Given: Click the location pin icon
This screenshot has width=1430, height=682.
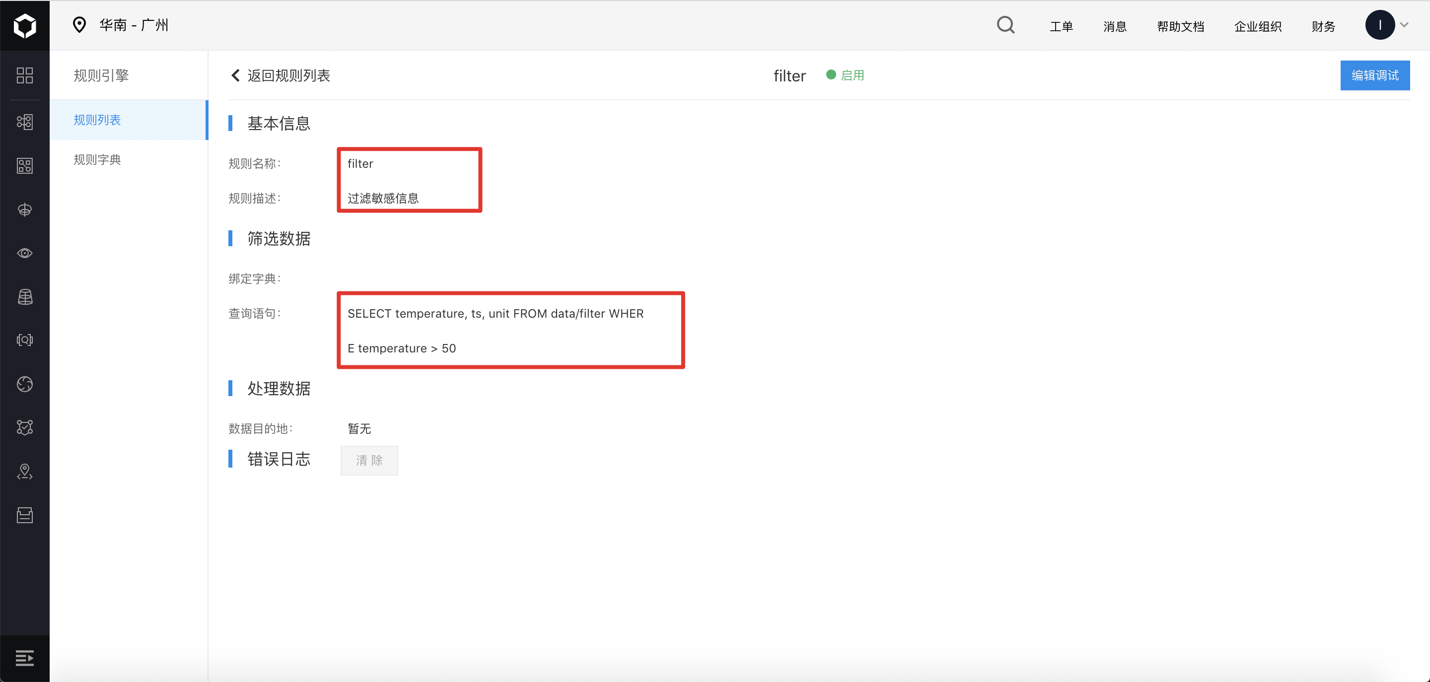Looking at the screenshot, I should [x=79, y=25].
